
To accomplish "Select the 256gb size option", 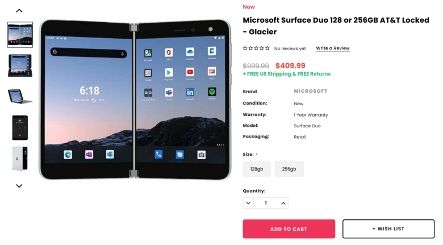I will point(289,169).
